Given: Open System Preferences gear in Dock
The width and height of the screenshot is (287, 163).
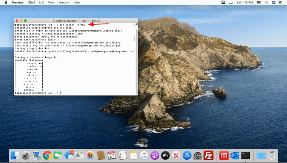Looking at the screenshot, I should (198, 156).
